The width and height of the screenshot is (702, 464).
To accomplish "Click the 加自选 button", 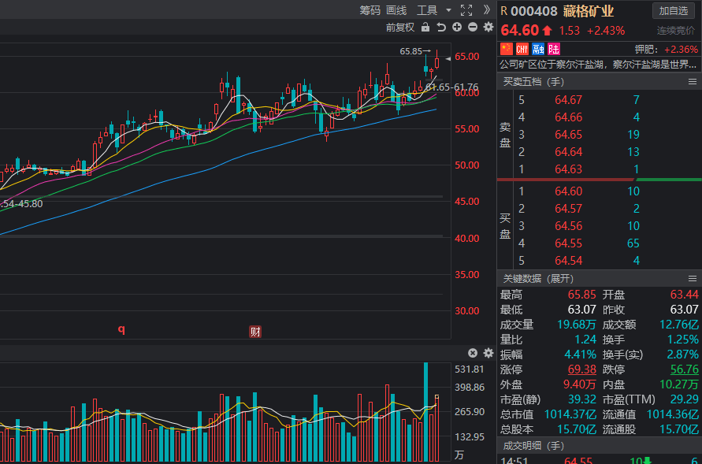I will pyautogui.click(x=674, y=10).
